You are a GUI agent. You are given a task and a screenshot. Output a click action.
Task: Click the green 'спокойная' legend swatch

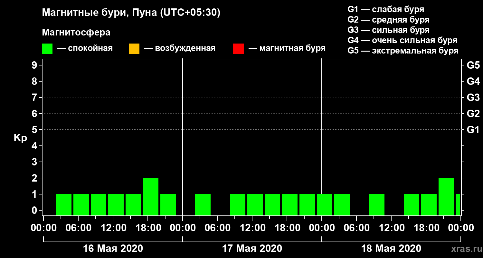[x=47, y=49]
